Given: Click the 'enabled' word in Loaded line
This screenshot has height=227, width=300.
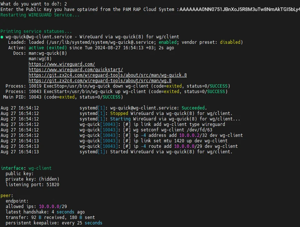Looking at the screenshot, I should [x=168, y=42].
